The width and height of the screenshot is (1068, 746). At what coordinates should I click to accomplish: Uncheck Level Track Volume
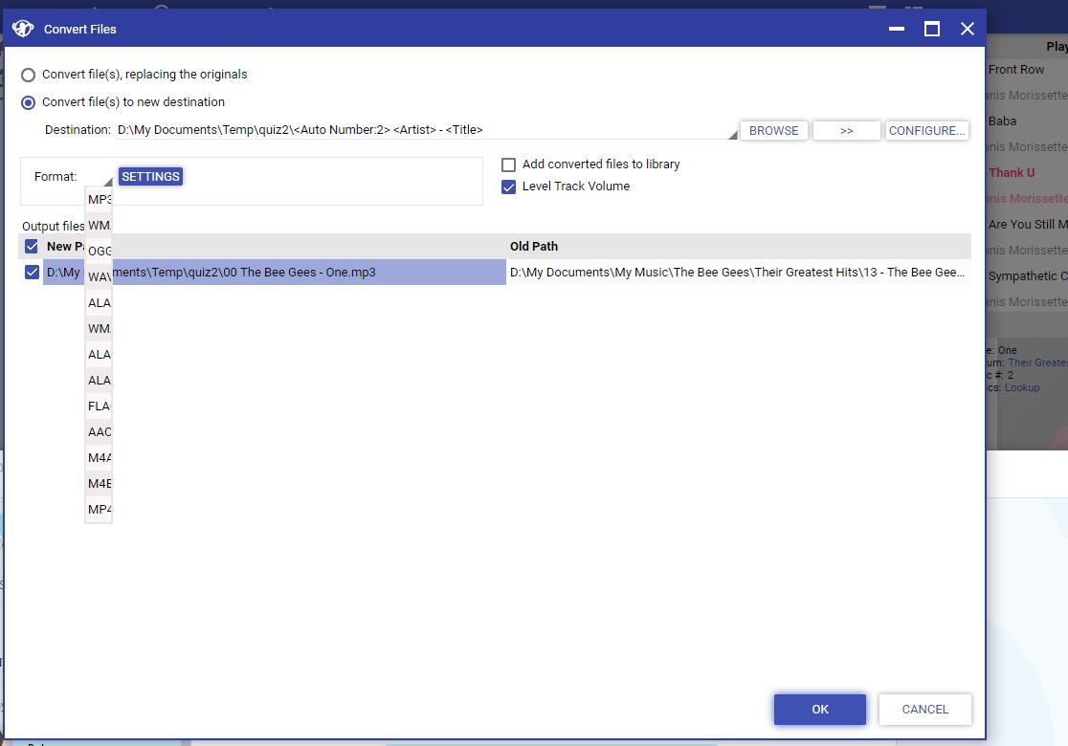pyautogui.click(x=509, y=186)
